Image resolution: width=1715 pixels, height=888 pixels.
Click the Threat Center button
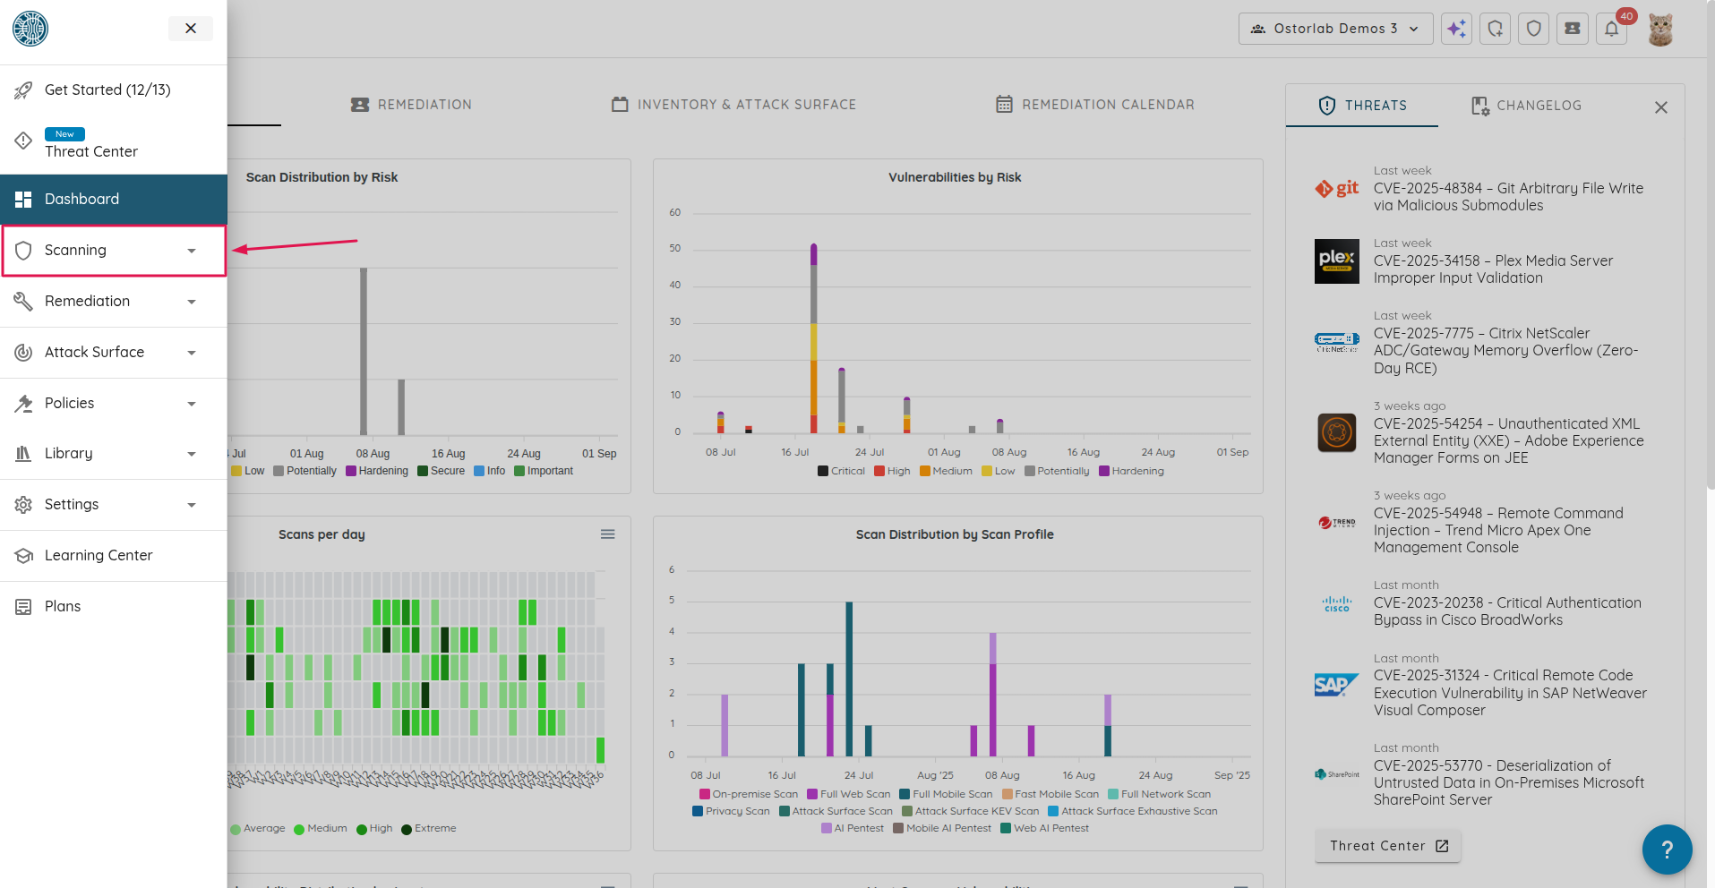[1387, 846]
